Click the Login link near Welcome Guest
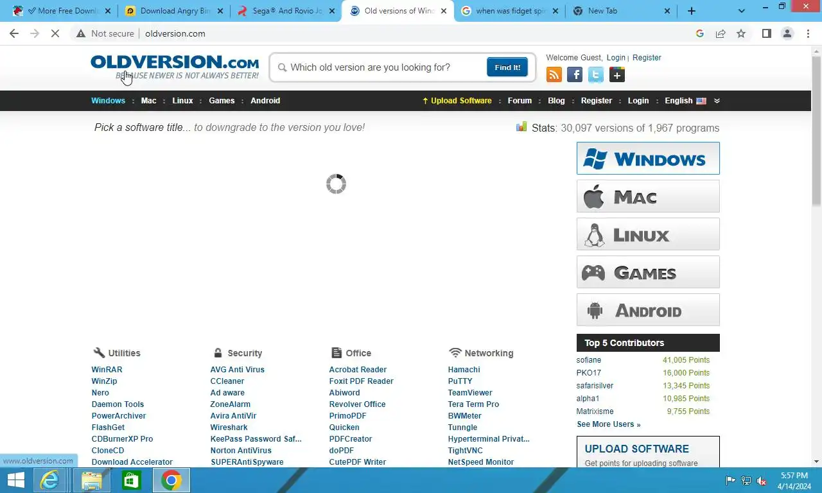 (x=616, y=58)
